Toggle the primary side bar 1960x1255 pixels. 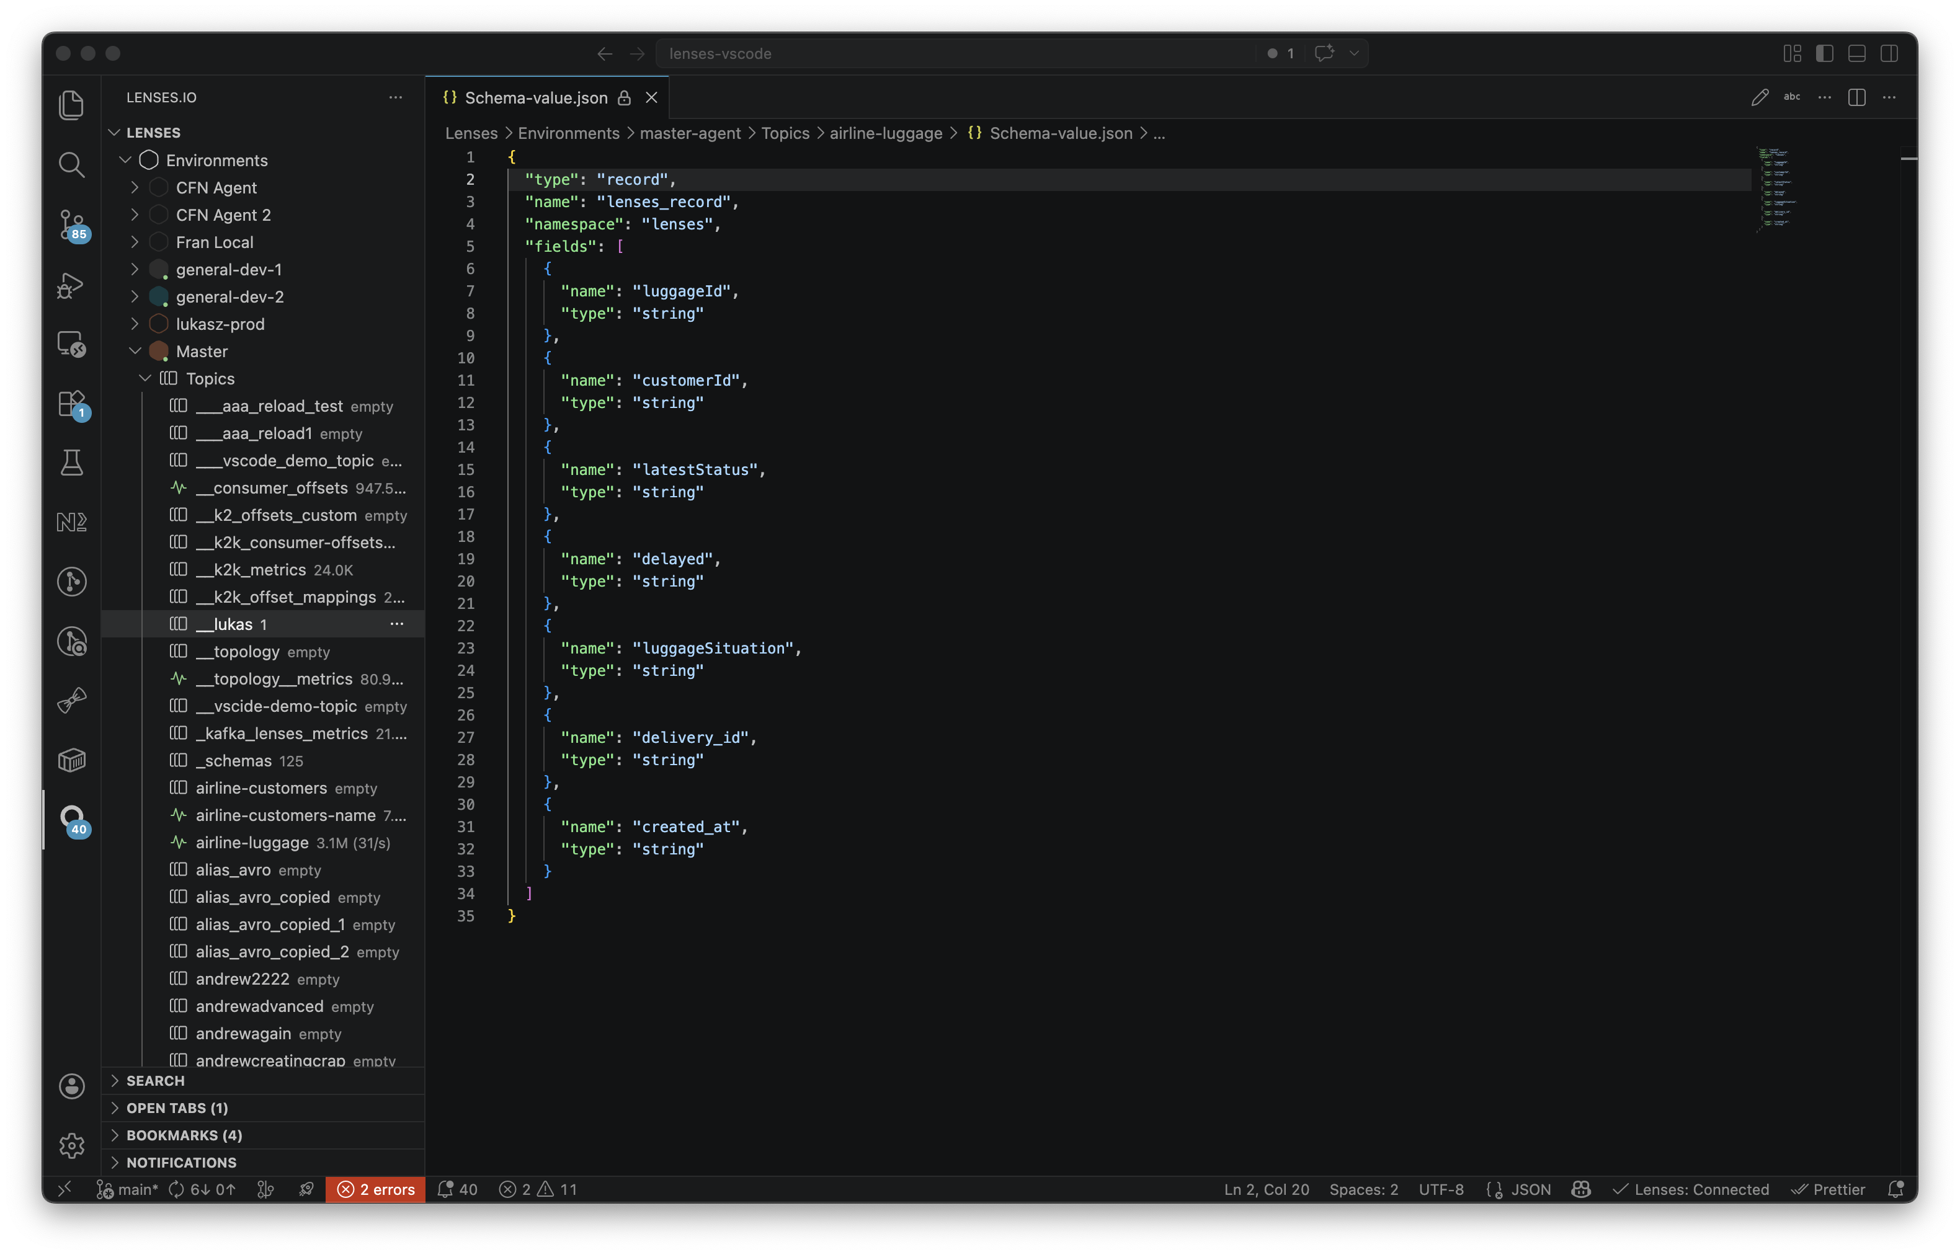click(x=1825, y=54)
